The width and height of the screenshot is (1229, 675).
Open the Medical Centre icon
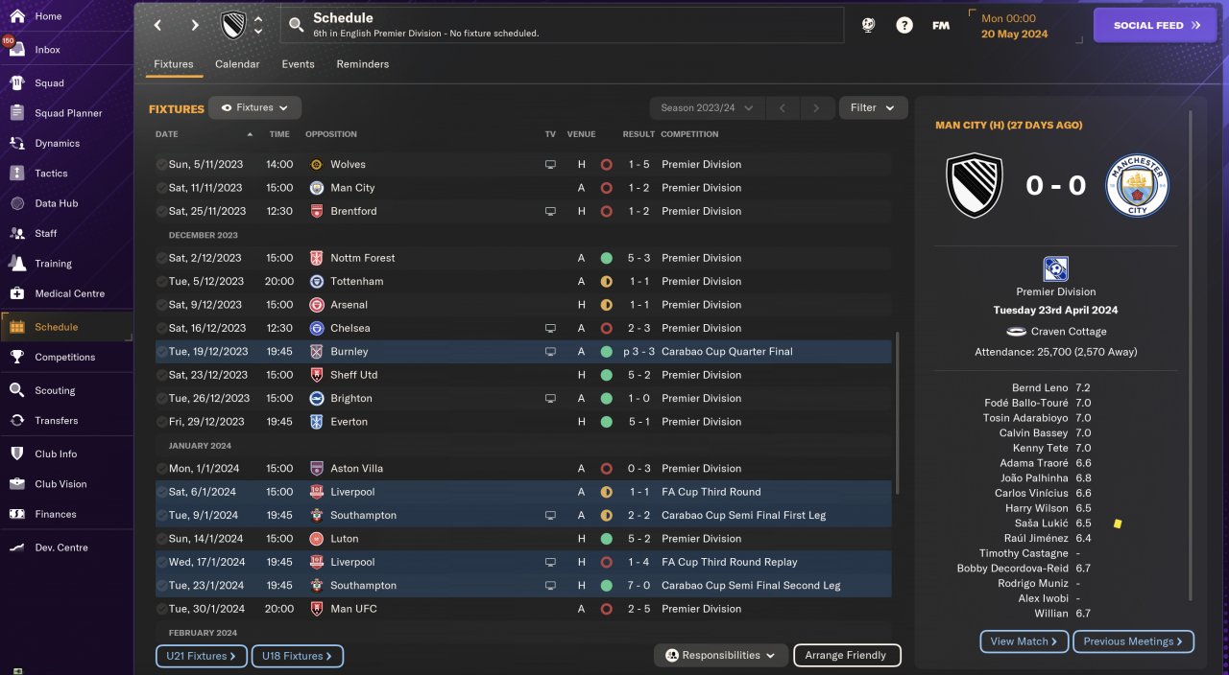coord(16,293)
